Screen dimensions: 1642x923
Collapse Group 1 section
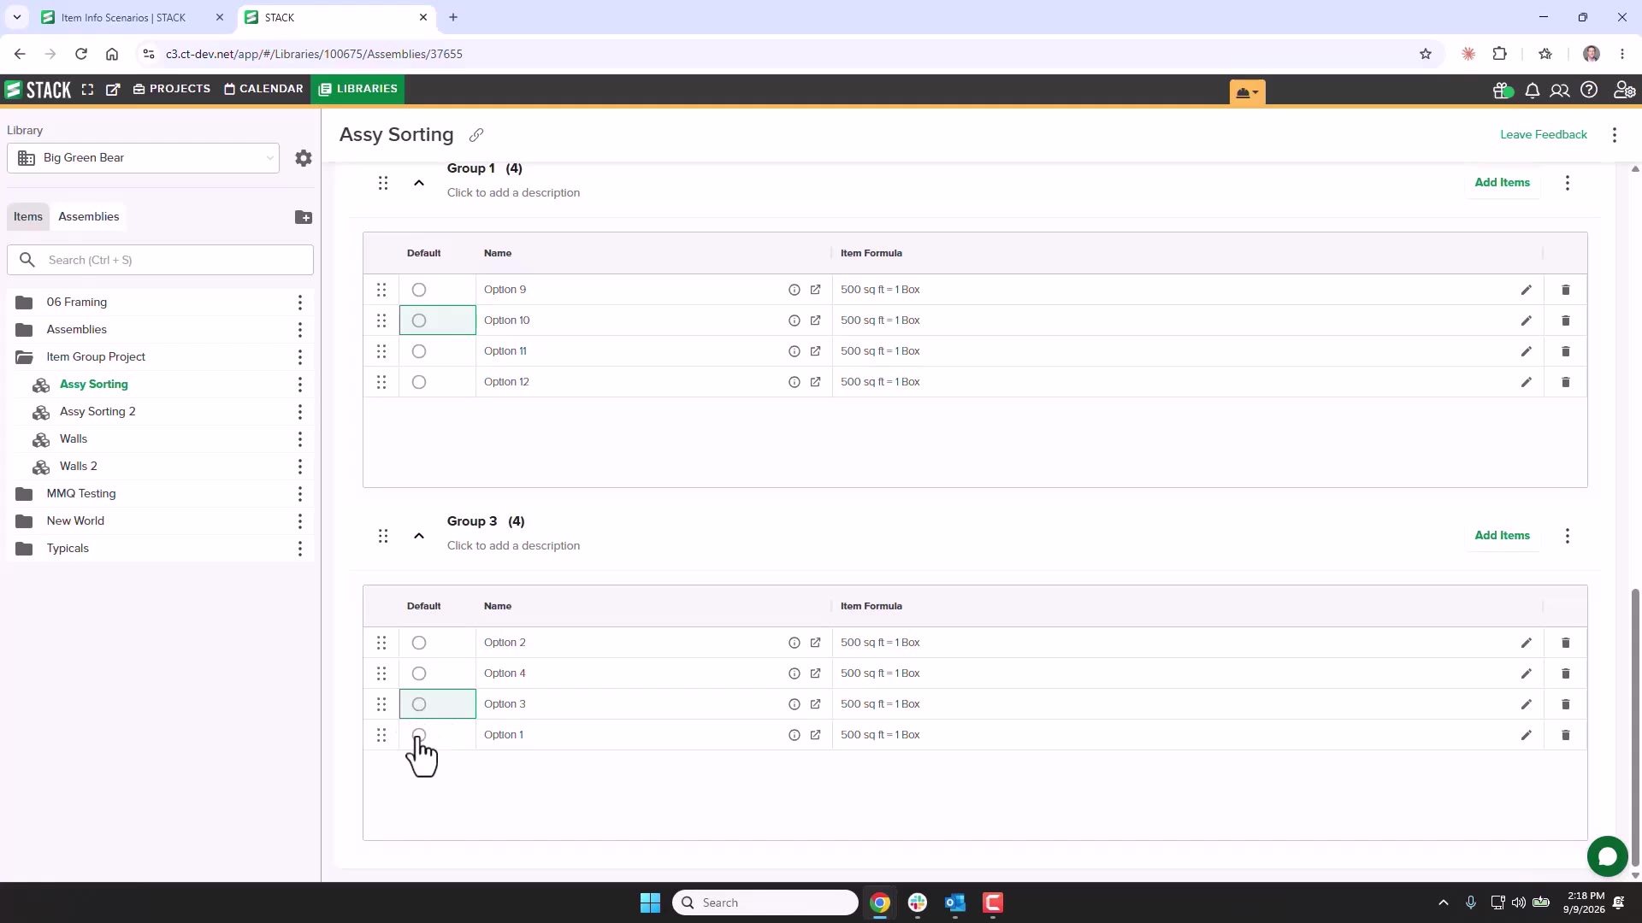click(x=419, y=183)
